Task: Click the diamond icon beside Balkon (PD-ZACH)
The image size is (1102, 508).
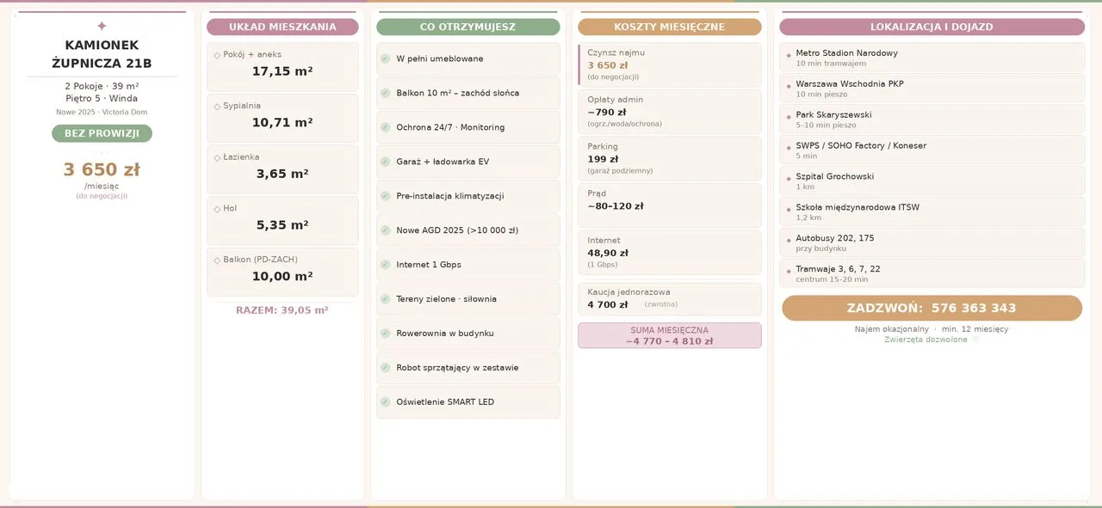Action: (217, 260)
